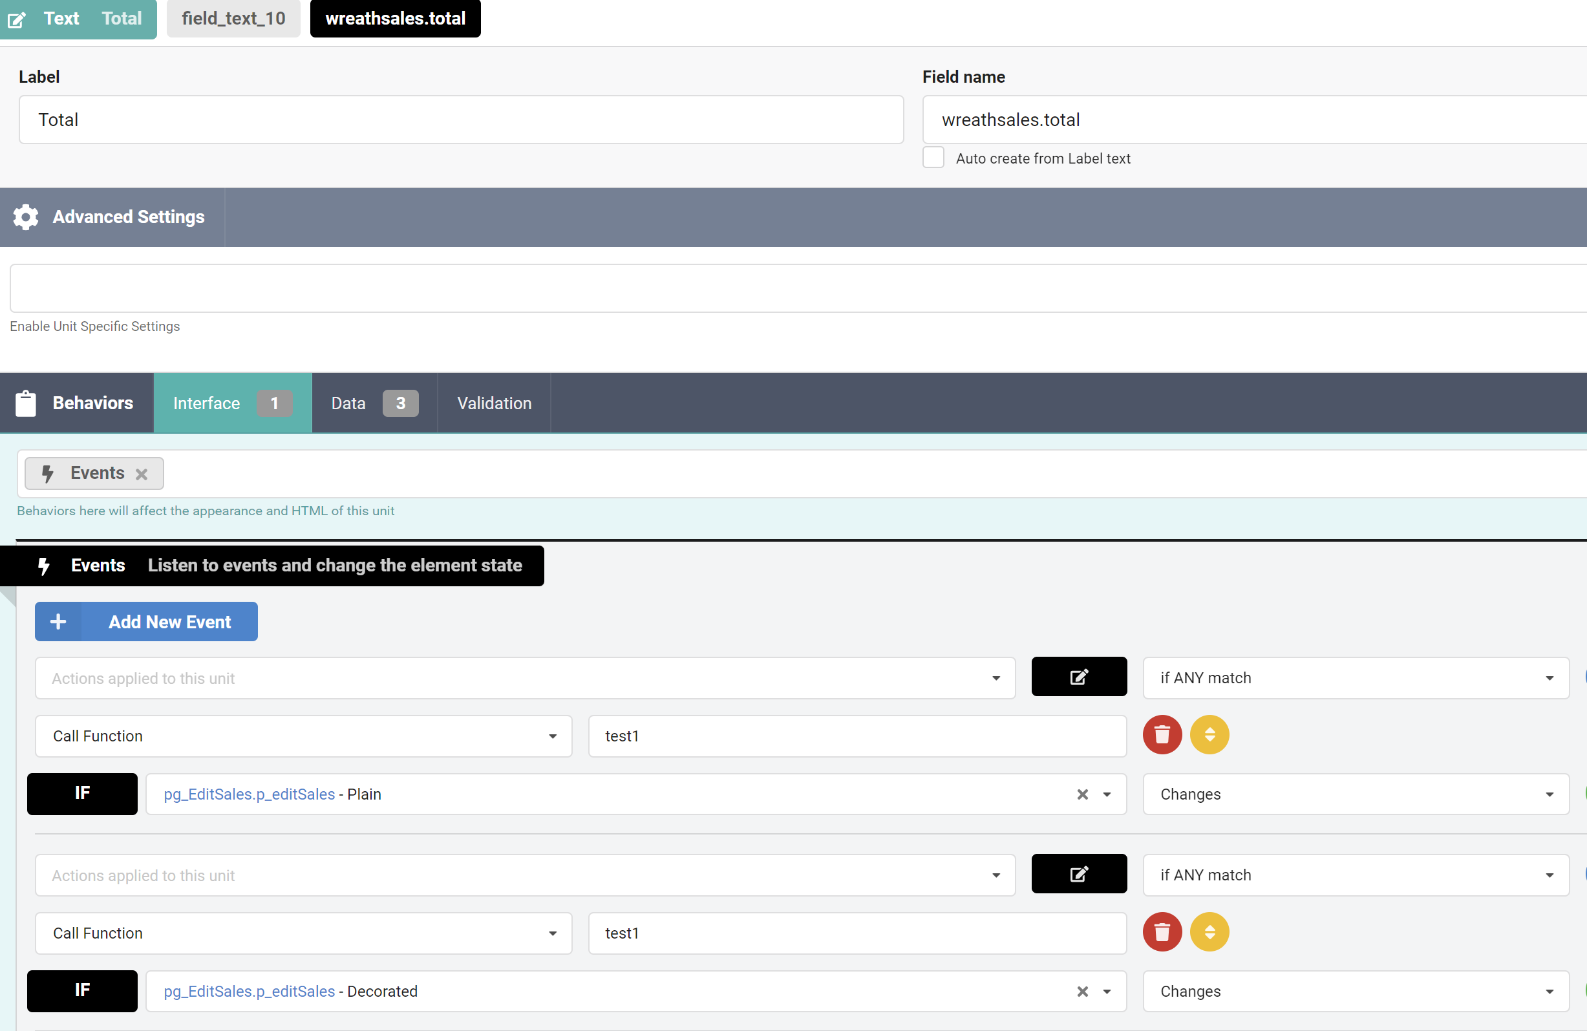Switch to the Validation tab
This screenshot has height=1031, width=1587.
[494, 403]
